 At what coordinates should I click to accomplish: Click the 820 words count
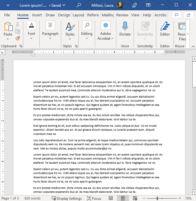click(32, 198)
